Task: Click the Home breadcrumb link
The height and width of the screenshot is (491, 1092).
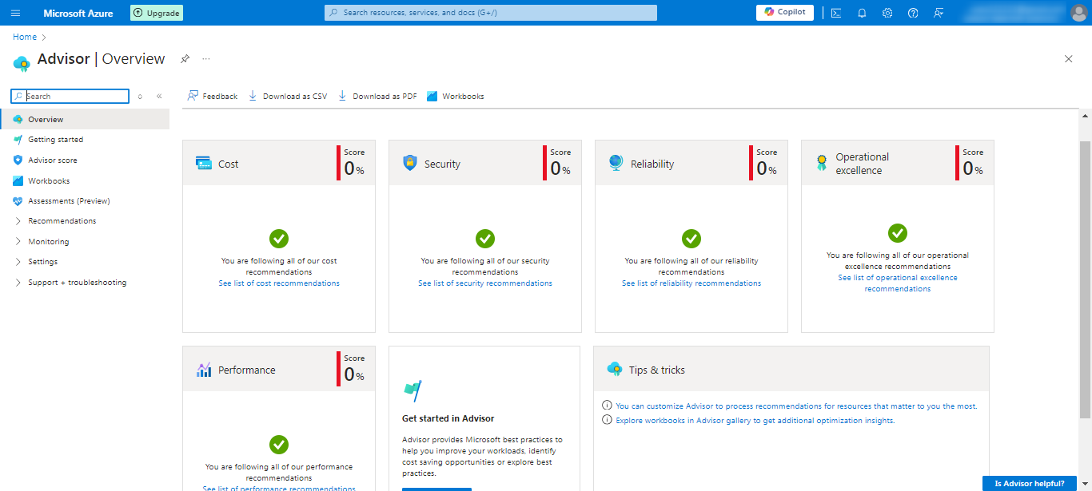Action: click(x=25, y=37)
